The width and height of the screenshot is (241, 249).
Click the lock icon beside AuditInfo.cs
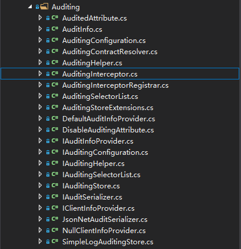point(48,29)
